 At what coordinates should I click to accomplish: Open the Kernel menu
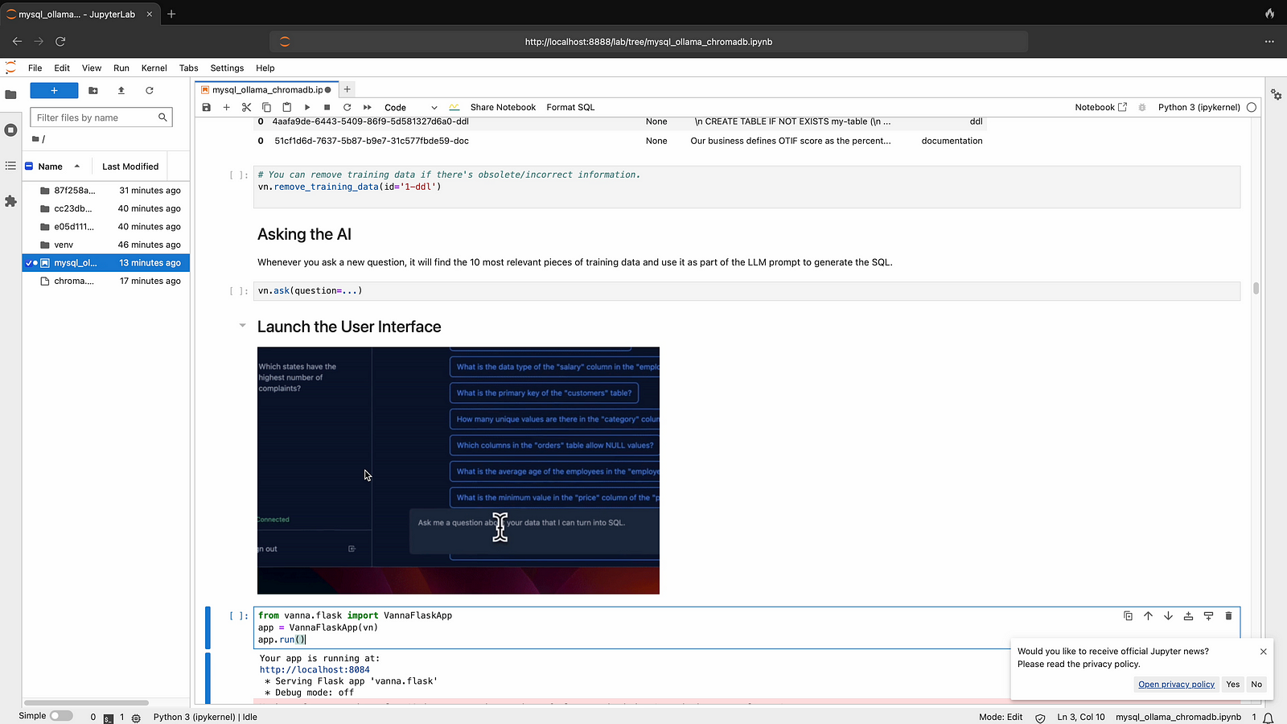coord(154,68)
